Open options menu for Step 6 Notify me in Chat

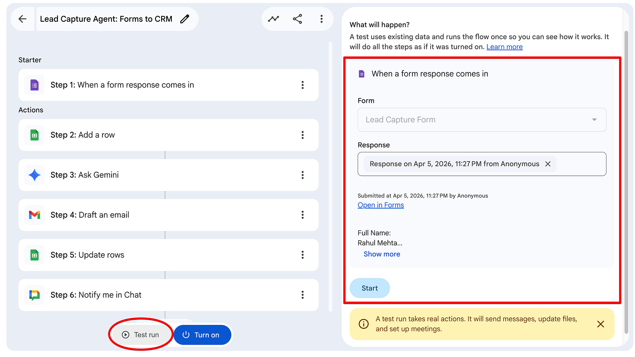(x=302, y=295)
